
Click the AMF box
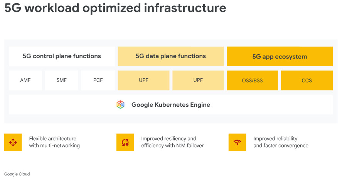point(25,81)
